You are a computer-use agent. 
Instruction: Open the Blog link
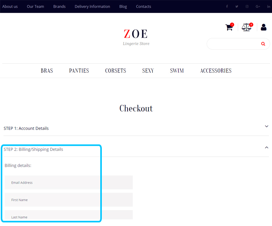[x=123, y=7]
